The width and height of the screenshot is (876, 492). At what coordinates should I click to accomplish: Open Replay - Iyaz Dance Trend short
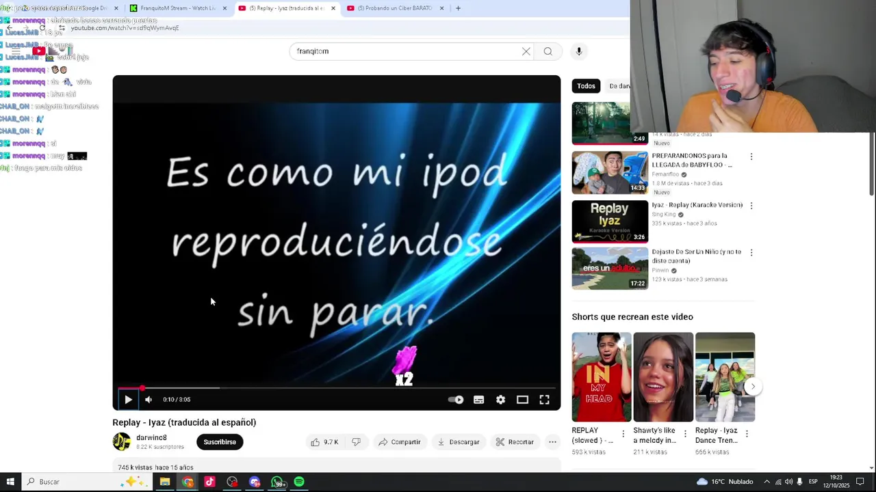(x=725, y=377)
